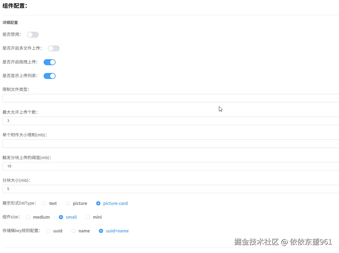Enable the 是否禁用 toggle switch
The image size is (339, 253).
tap(33, 34)
